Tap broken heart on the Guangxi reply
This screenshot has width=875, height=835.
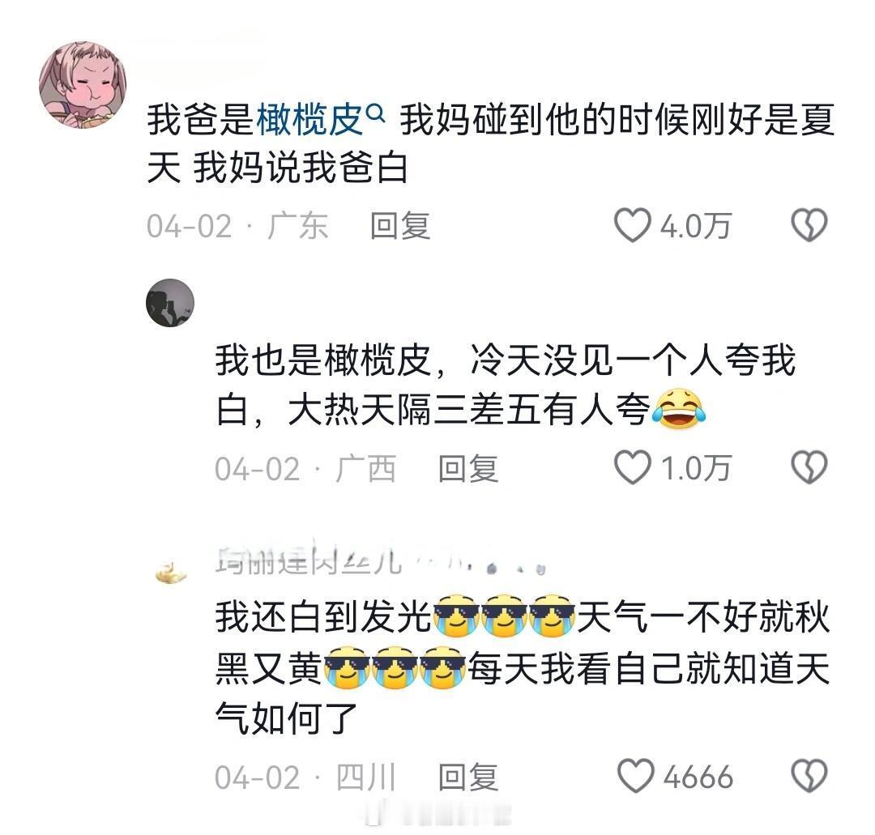tap(809, 467)
